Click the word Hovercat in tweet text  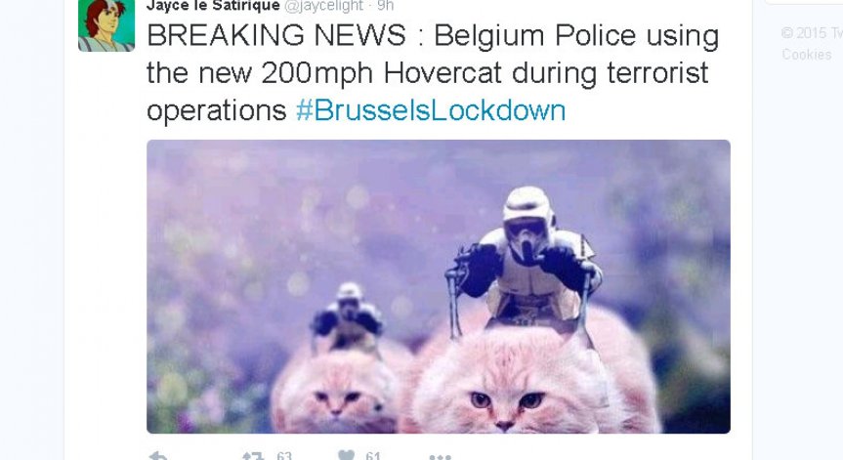[x=443, y=72]
